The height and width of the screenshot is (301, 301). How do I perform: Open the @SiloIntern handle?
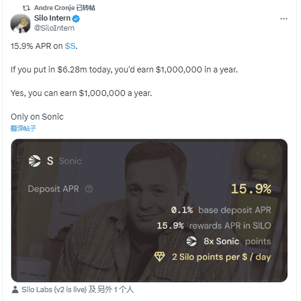click(x=54, y=28)
